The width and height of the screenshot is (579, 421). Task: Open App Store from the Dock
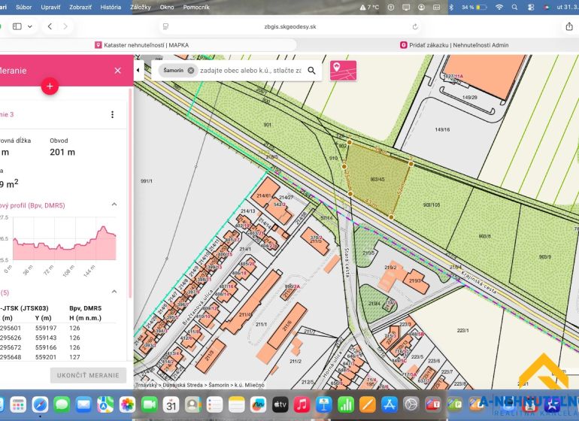(x=390, y=404)
